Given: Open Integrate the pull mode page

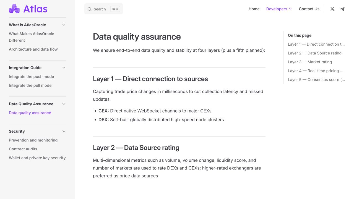Looking at the screenshot, I should [x=30, y=85].
